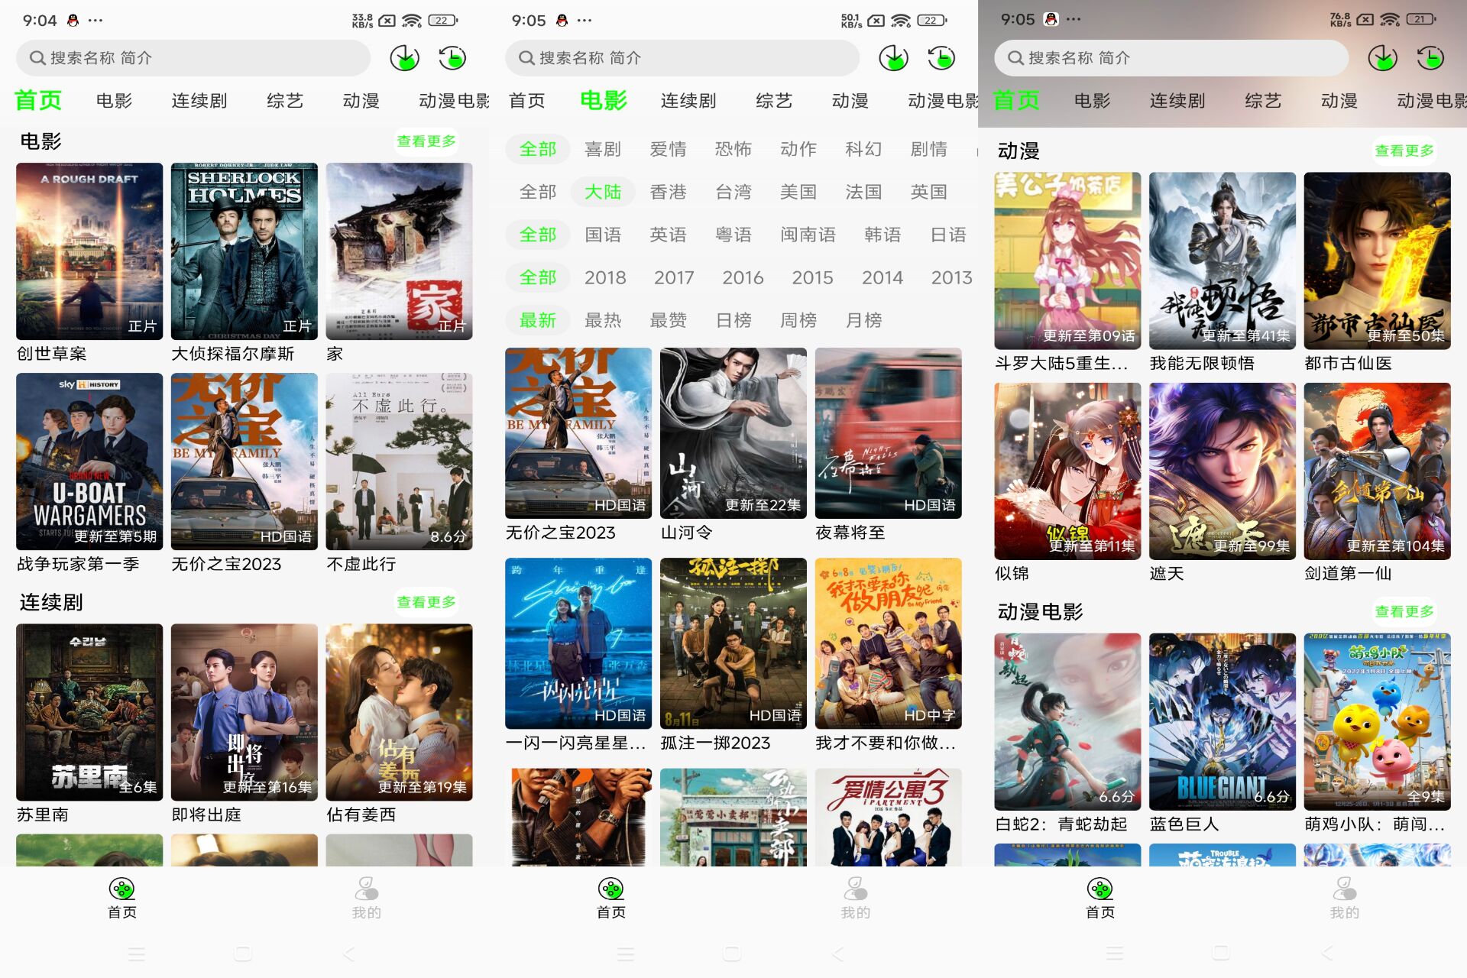Open 佔有姜西 series poster
This screenshot has width=1467, height=978.
click(399, 712)
